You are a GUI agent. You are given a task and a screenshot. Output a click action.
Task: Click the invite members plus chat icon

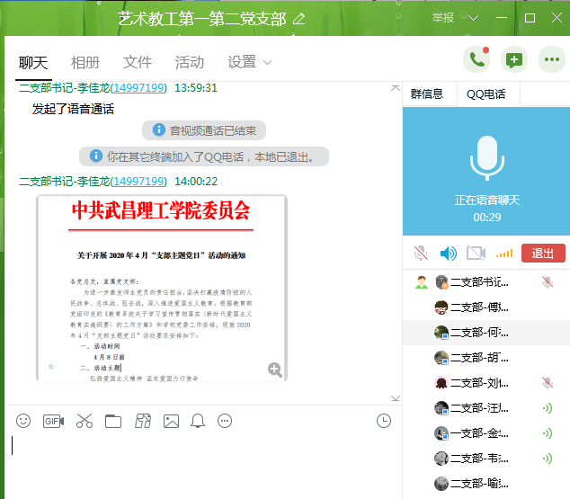point(514,59)
